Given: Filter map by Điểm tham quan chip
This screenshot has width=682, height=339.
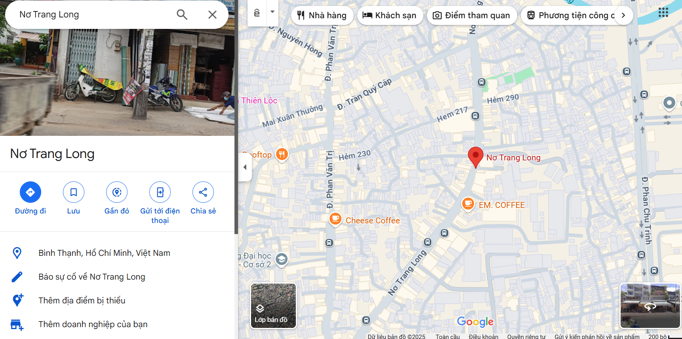Looking at the screenshot, I should click(x=472, y=15).
